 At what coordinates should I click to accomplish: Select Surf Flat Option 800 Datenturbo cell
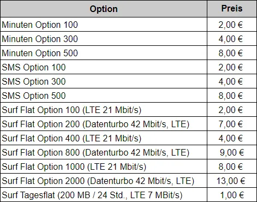(x=104, y=152)
